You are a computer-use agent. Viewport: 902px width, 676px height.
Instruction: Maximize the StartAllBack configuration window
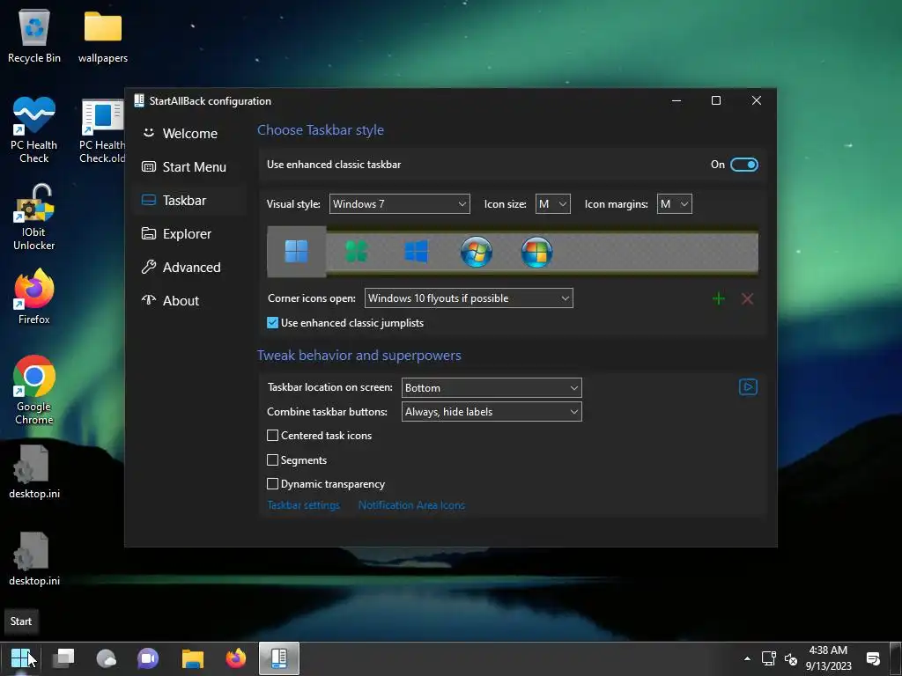716,100
